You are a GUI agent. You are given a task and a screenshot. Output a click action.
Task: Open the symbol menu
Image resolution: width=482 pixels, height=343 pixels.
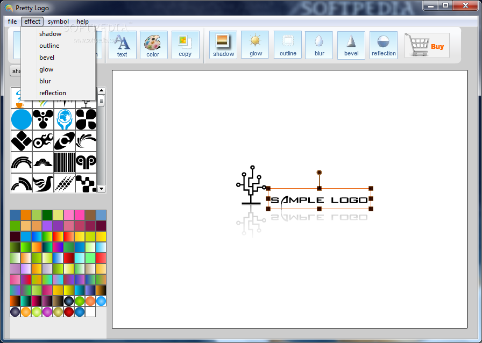58,22
